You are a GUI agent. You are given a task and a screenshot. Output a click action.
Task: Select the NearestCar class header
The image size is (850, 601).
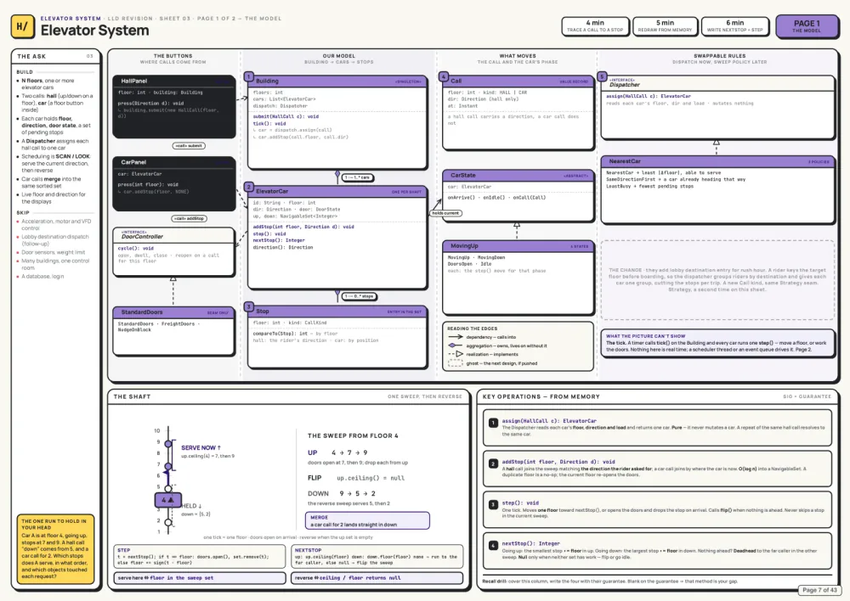point(717,161)
